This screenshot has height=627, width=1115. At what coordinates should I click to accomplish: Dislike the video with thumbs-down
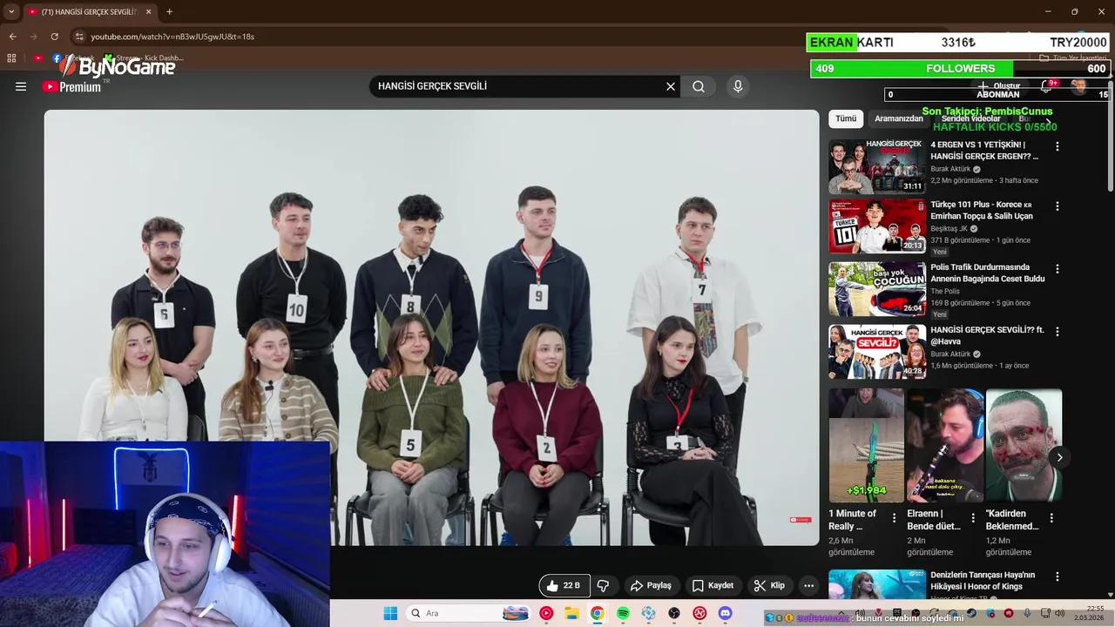pyautogui.click(x=603, y=585)
